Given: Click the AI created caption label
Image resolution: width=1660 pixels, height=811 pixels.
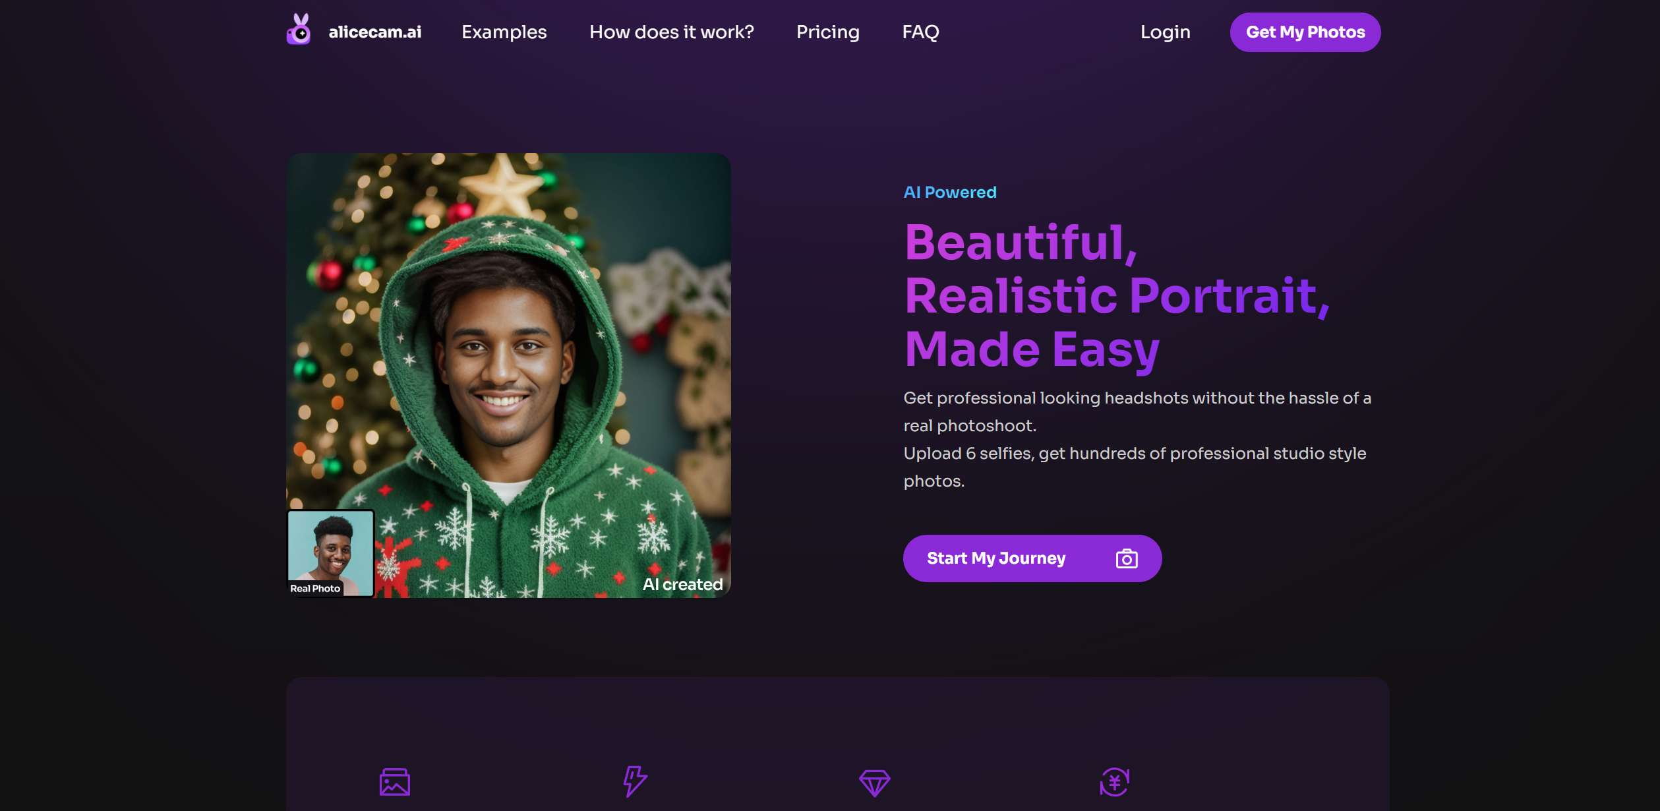Looking at the screenshot, I should pos(682,584).
